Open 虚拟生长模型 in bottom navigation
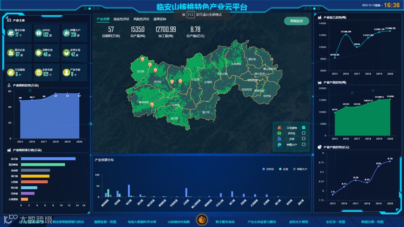The height and width of the screenshot is (227, 404). (299, 222)
